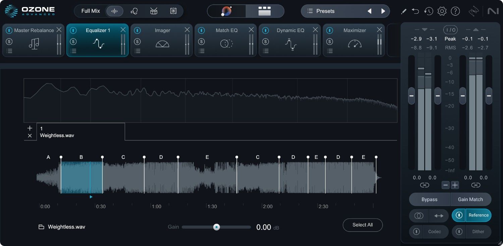Disable the Reference power toggle

point(459,215)
